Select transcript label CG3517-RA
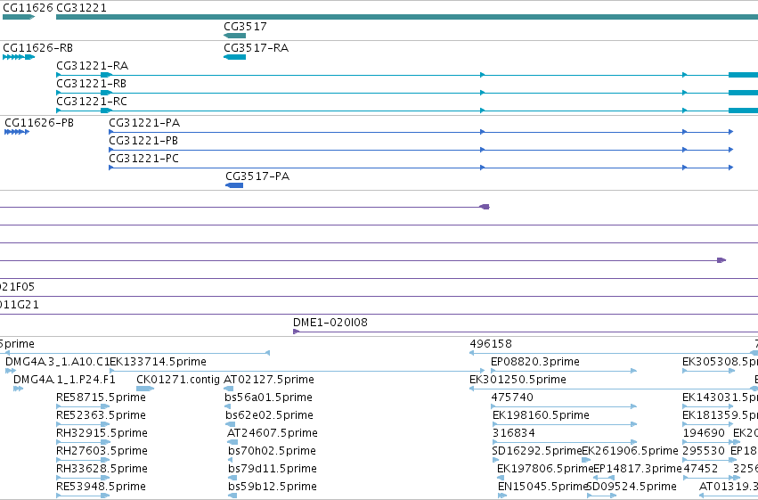Screen dimensions: 758x500 tap(257, 47)
